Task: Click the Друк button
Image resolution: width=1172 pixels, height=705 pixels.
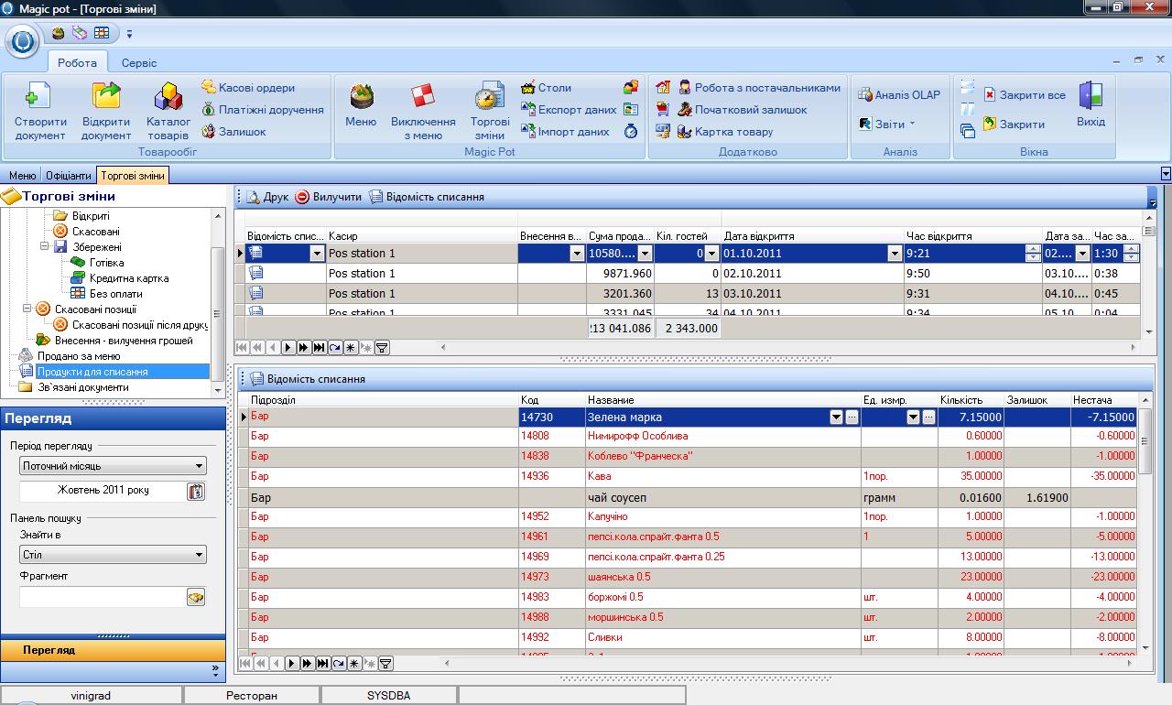Action: pos(267,197)
